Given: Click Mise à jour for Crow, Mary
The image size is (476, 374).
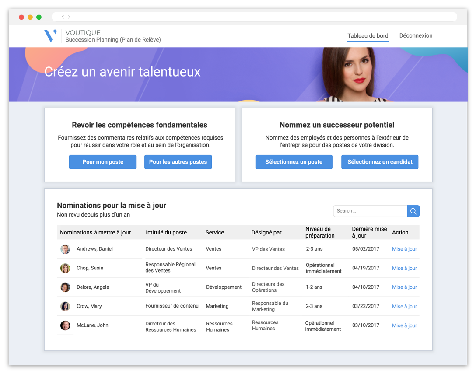Looking at the screenshot, I should [x=404, y=307].
